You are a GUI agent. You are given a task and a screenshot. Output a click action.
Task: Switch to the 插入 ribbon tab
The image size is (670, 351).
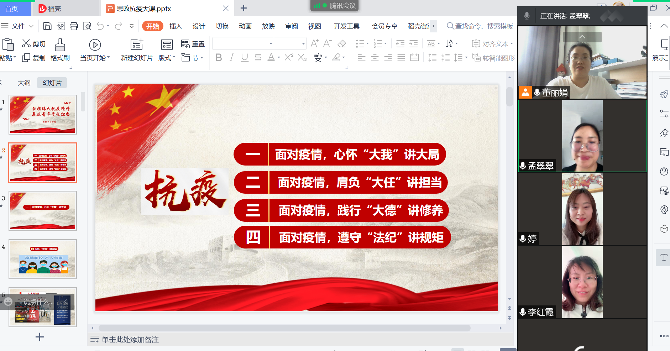click(176, 26)
